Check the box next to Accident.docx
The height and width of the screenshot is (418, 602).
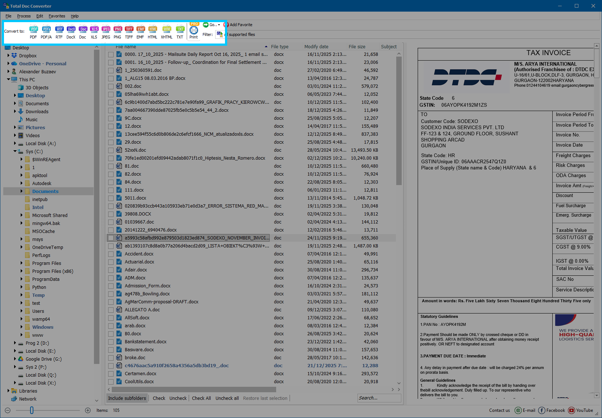(111, 254)
